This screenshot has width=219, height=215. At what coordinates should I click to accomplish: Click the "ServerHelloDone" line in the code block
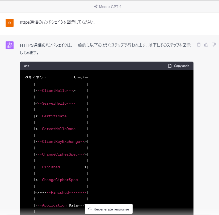[57, 129]
